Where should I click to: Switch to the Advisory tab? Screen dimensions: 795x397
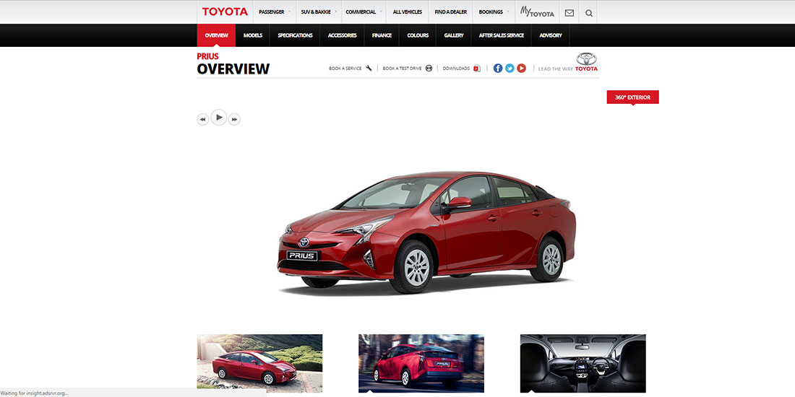[551, 35]
